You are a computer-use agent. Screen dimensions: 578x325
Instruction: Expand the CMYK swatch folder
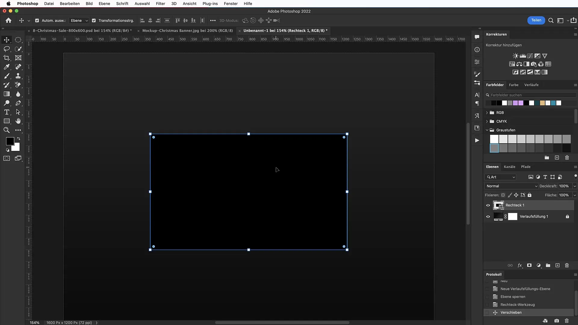(x=487, y=121)
